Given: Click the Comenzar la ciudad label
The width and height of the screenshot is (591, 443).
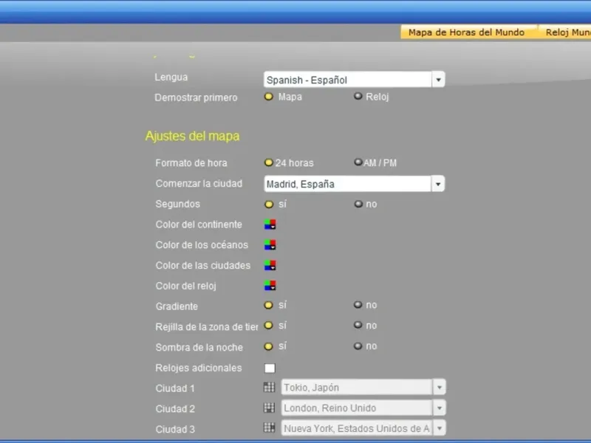Looking at the screenshot, I should (x=199, y=183).
